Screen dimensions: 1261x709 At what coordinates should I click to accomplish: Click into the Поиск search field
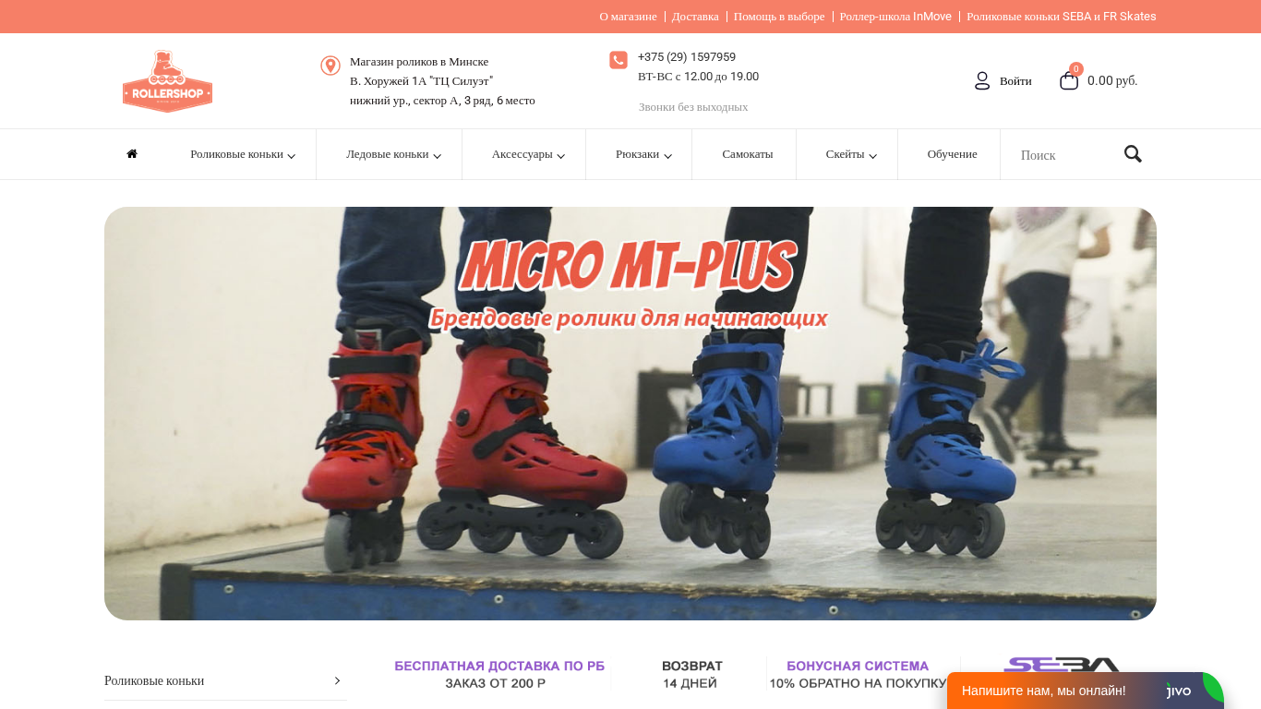click(1066, 155)
